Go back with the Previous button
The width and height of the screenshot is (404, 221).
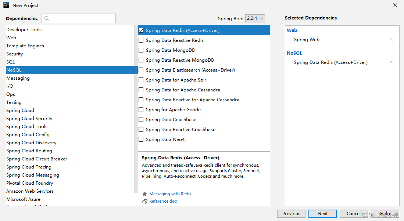(x=291, y=214)
